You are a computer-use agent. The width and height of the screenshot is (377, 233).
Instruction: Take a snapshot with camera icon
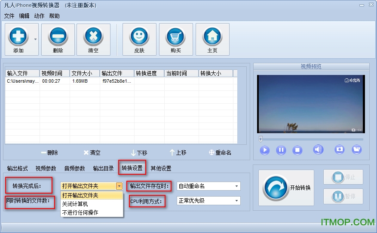click(x=340, y=149)
